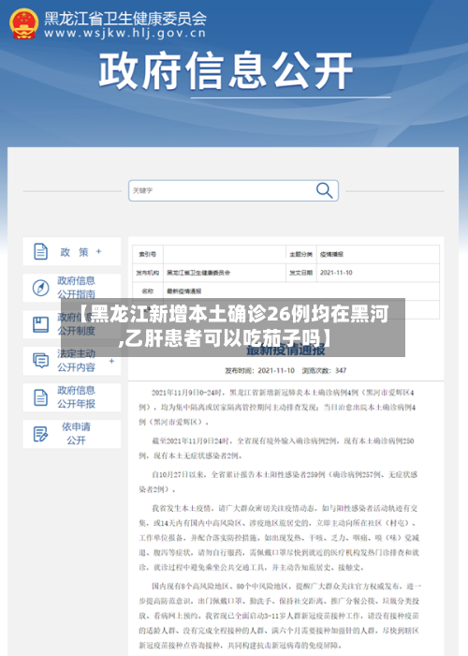Viewport: 468px width, 656px height.
Task: Click paragraph starting 我省发生本土疫情
Action: (279, 538)
